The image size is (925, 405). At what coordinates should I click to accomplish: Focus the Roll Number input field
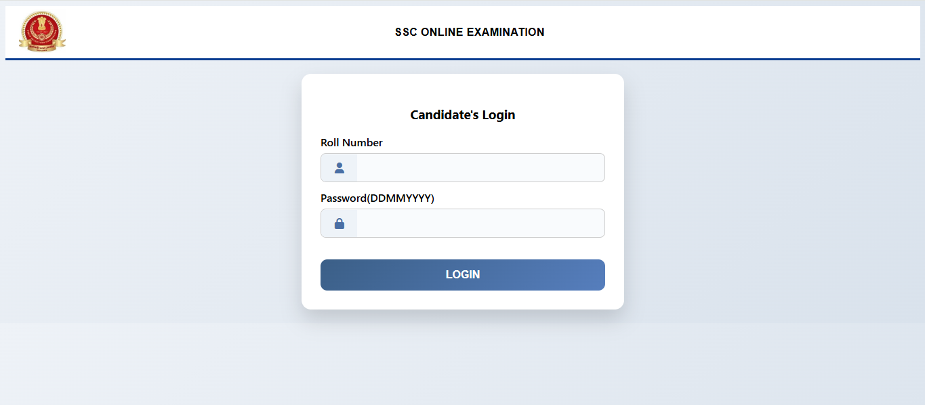(x=480, y=168)
